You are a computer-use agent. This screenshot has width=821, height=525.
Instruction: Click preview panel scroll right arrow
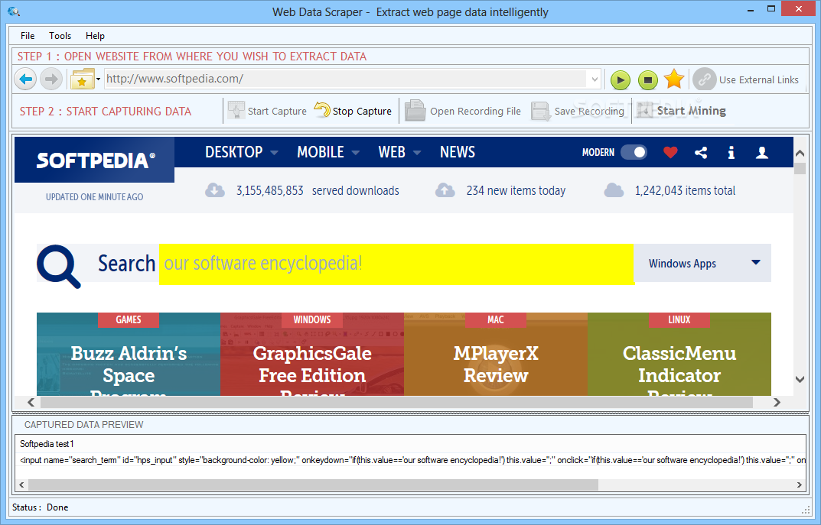[x=799, y=484]
